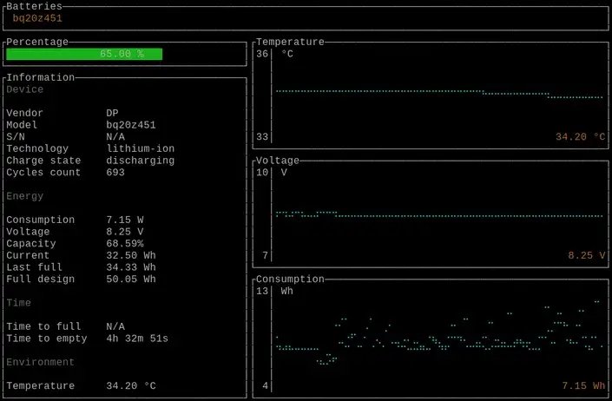Click the Percentage panel title
Viewport: 612px width, 401px height.
tap(37, 42)
